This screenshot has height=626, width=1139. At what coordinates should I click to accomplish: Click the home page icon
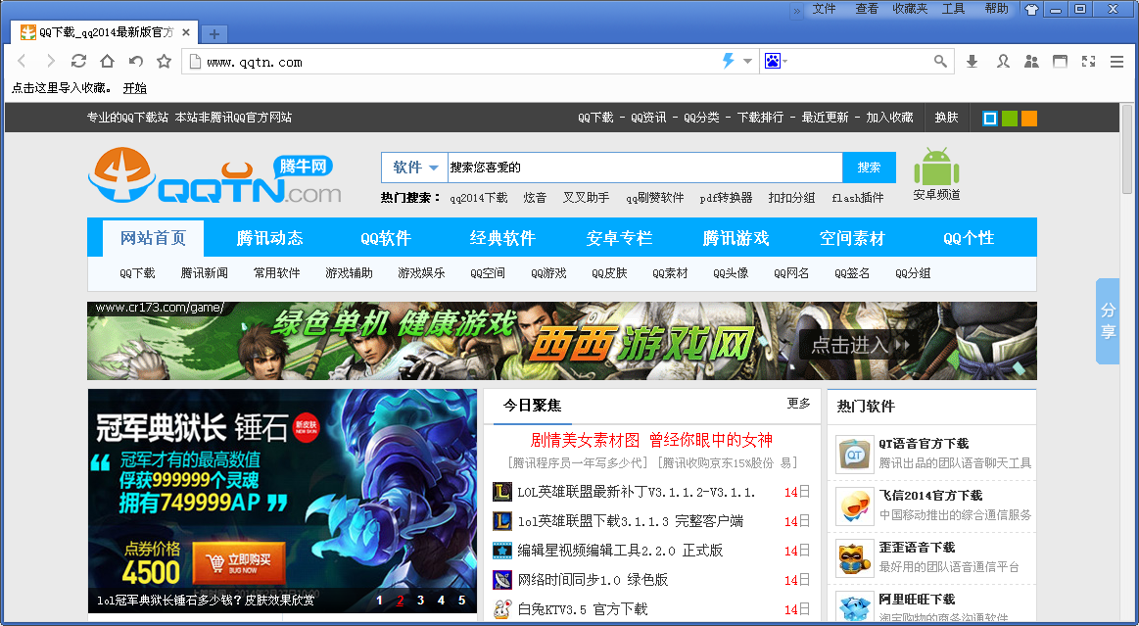107,61
